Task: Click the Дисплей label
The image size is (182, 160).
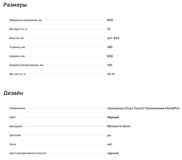Action: point(15,135)
